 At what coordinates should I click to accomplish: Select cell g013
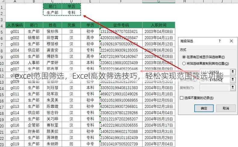[x=15, y=106]
